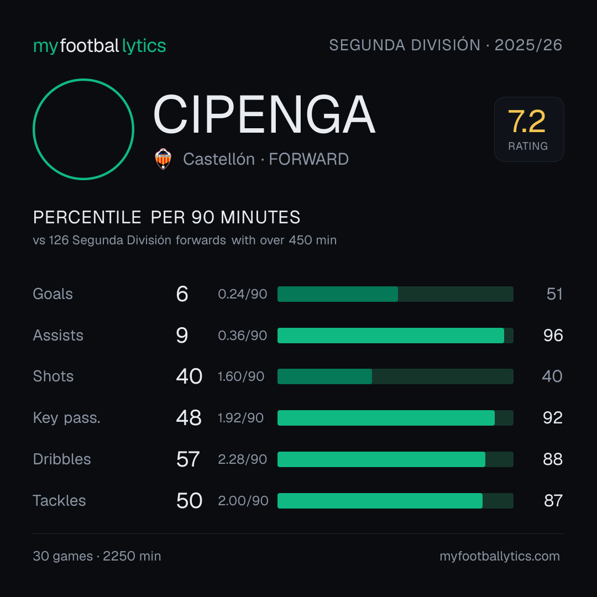
Task: Click the Tackles percentile bar
Action: click(x=395, y=501)
